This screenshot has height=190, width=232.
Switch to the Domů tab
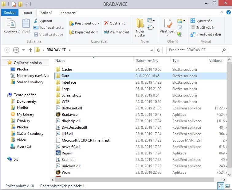(27, 13)
